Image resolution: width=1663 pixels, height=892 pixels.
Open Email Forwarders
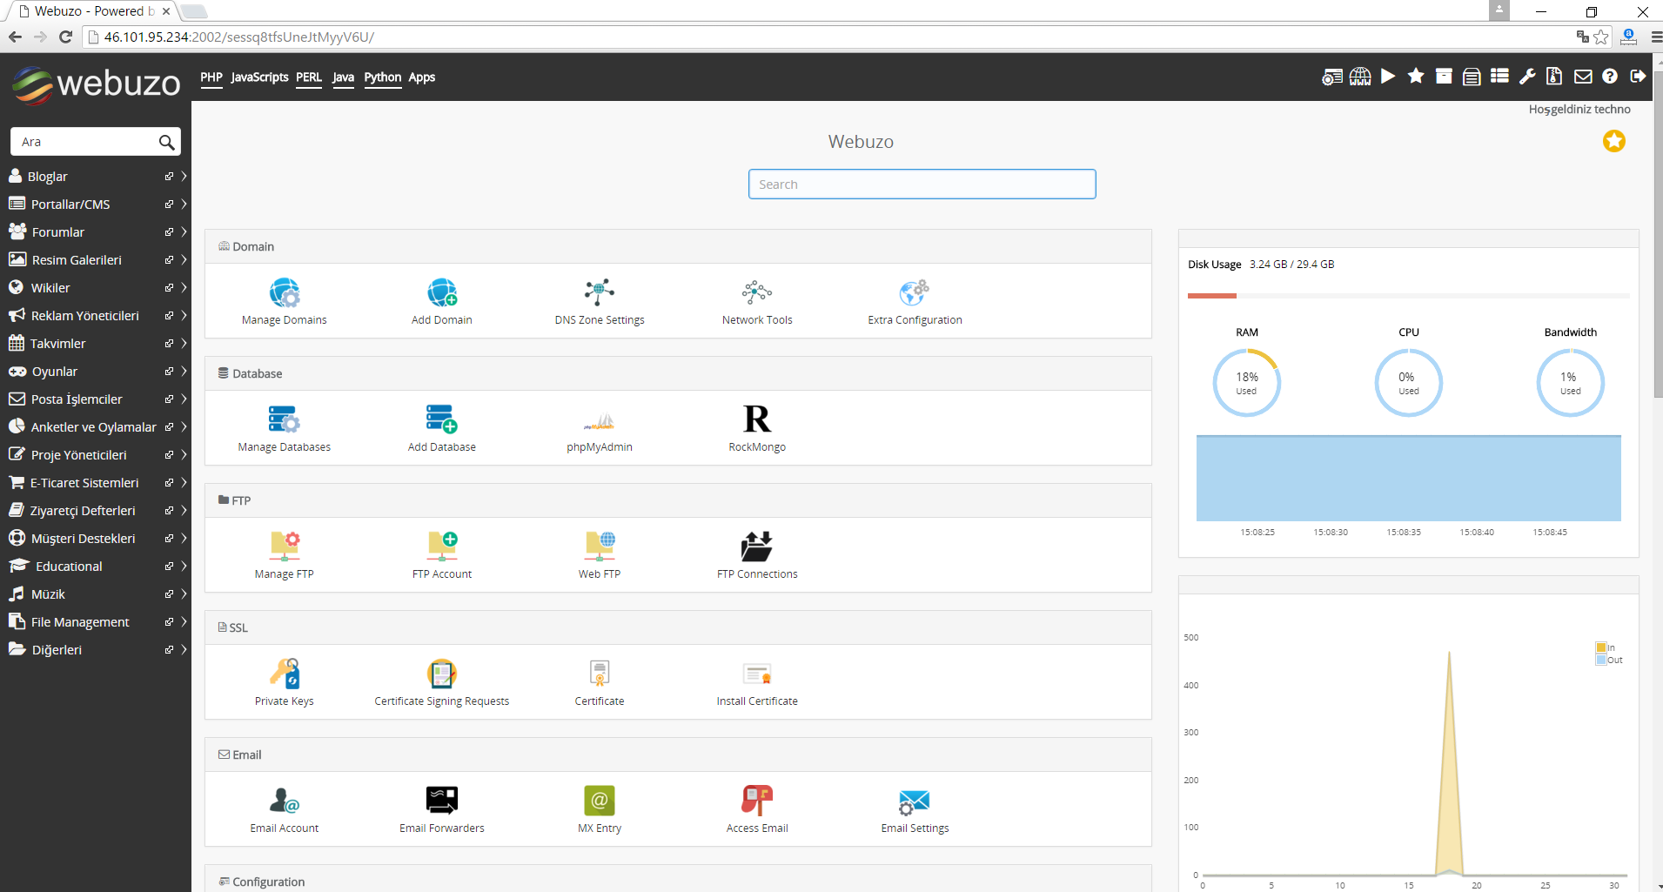click(442, 809)
